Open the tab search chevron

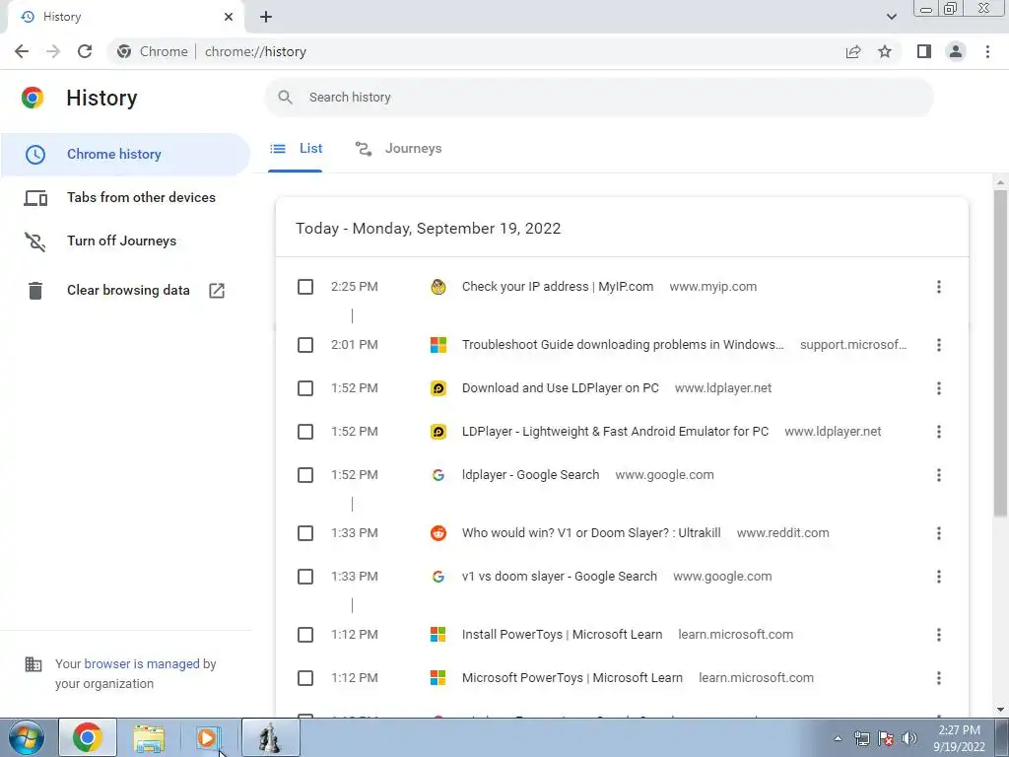tap(891, 17)
